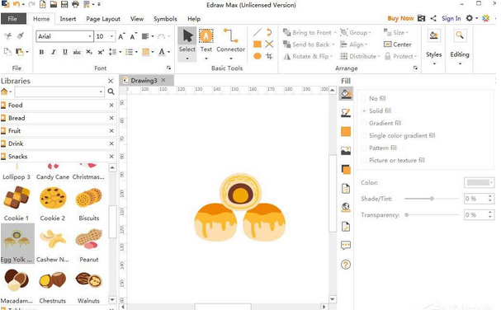Open the Line pen panel
The width and height of the screenshot is (501, 310).
tap(346, 113)
